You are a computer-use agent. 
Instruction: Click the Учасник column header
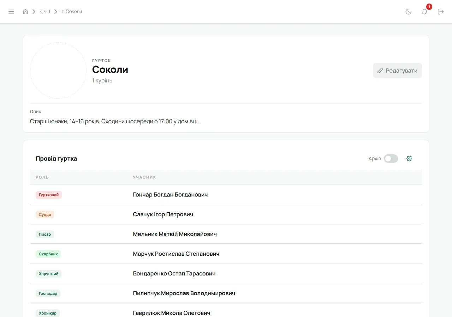tap(144, 177)
